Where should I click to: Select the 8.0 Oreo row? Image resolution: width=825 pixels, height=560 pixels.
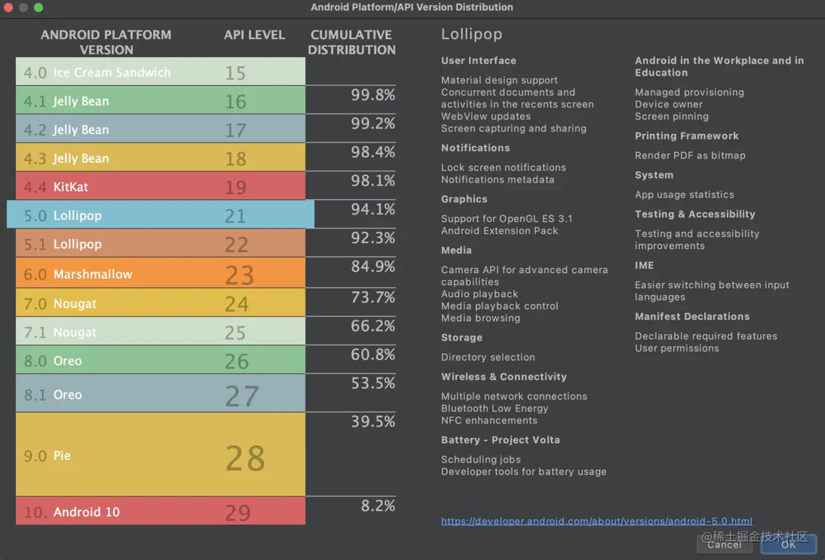pyautogui.click(x=160, y=360)
